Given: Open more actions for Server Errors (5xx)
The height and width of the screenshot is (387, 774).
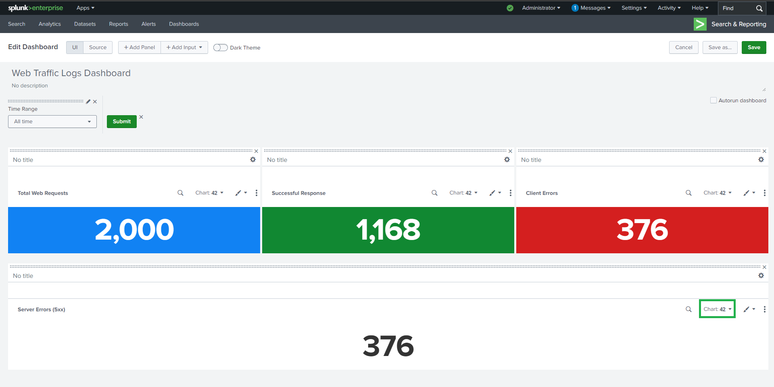Looking at the screenshot, I should 765,309.
